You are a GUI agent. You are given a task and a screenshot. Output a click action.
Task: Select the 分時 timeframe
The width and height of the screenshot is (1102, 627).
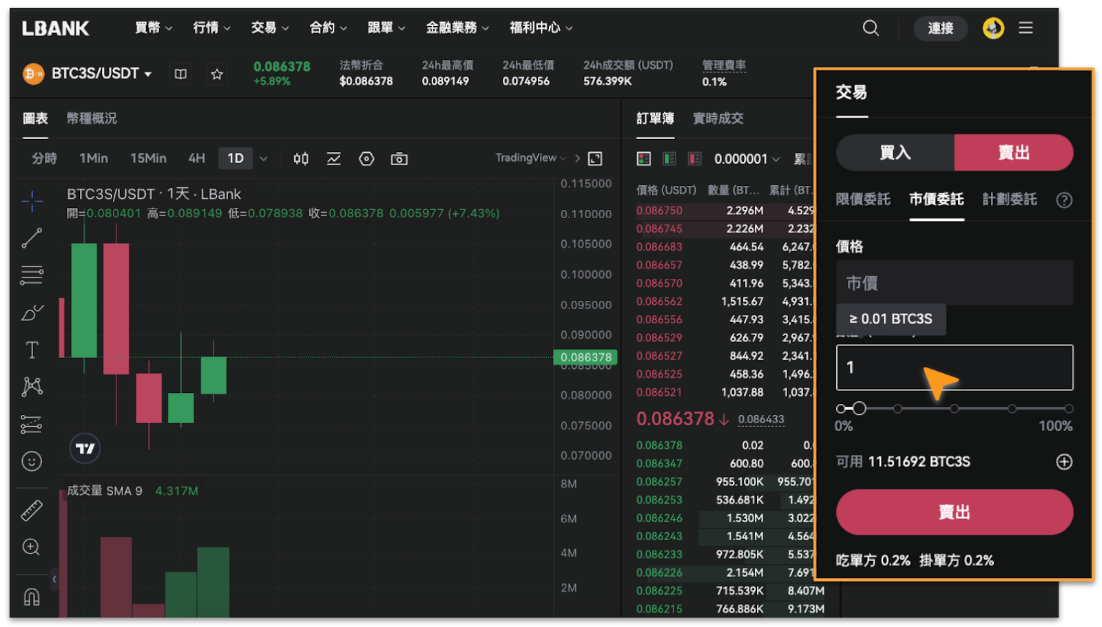pos(44,159)
